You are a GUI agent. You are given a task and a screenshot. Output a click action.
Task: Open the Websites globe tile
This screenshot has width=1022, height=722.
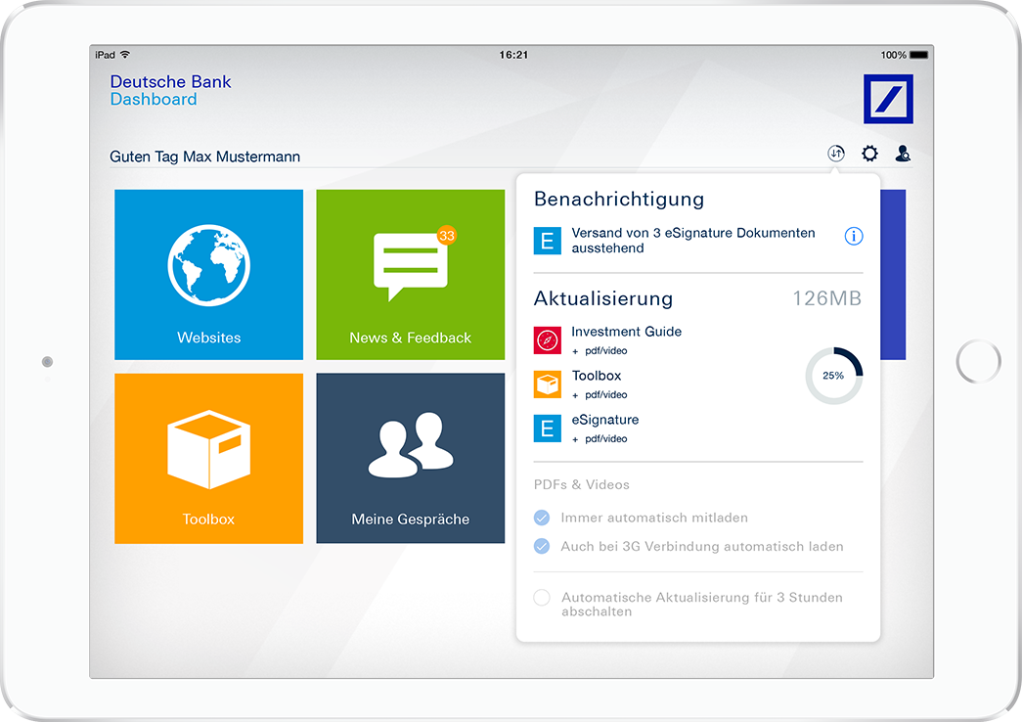pos(208,275)
